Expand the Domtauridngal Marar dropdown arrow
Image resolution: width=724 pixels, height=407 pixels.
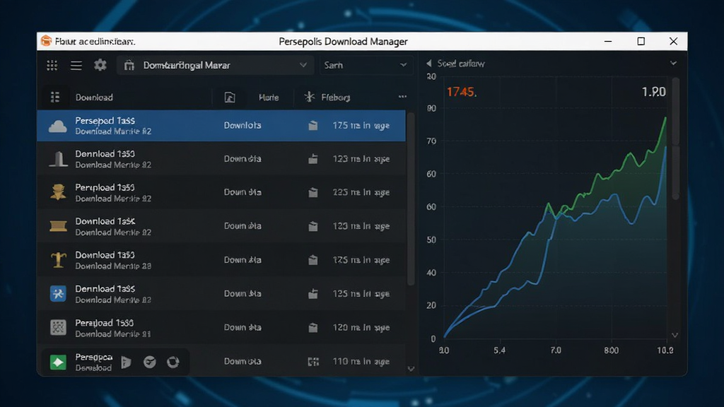click(303, 65)
